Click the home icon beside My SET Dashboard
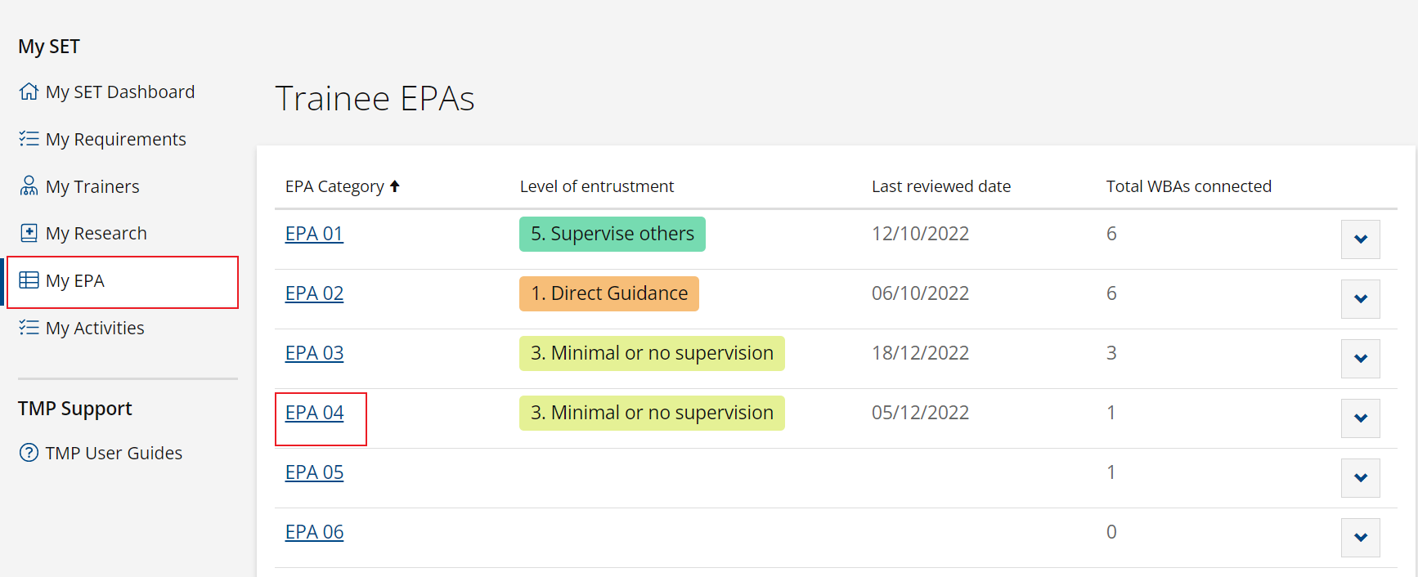The width and height of the screenshot is (1418, 577). (29, 92)
